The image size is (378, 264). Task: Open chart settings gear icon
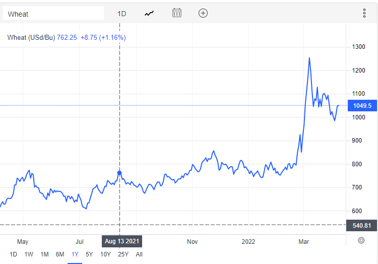coord(361,240)
